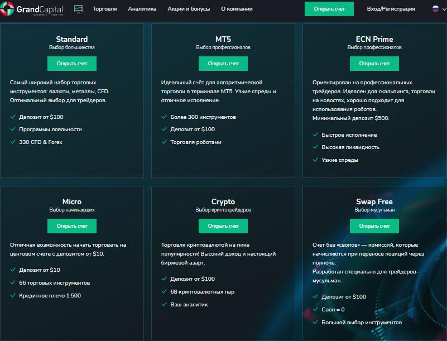Open an MT5 account
Screen dimensions: 447x341
pyautogui.click(x=223, y=64)
